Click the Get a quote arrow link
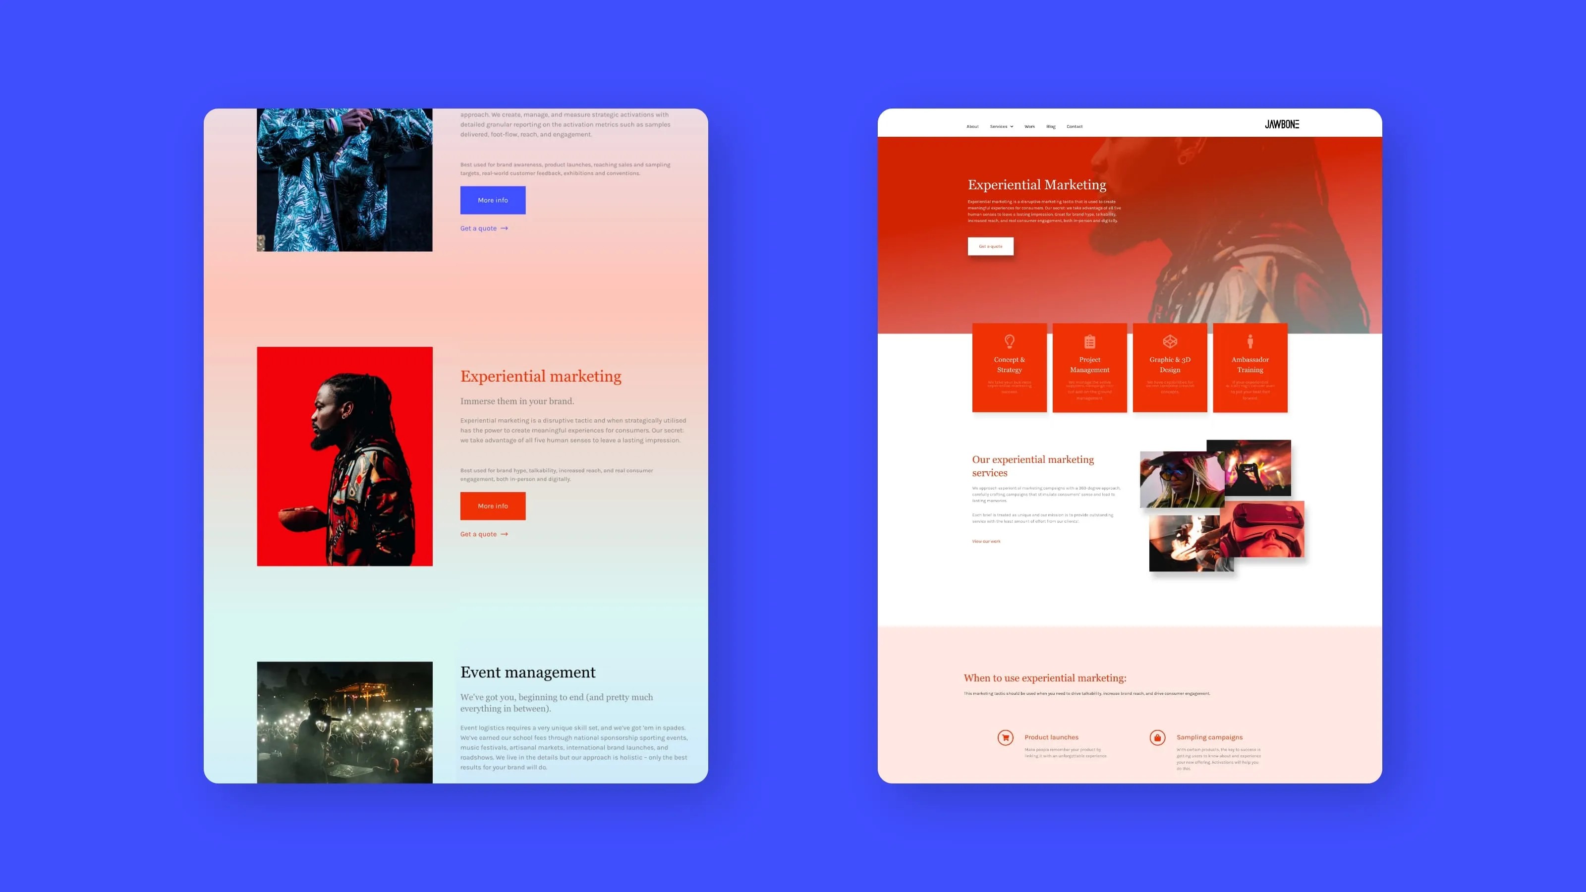This screenshot has height=892, width=1586. (x=484, y=227)
